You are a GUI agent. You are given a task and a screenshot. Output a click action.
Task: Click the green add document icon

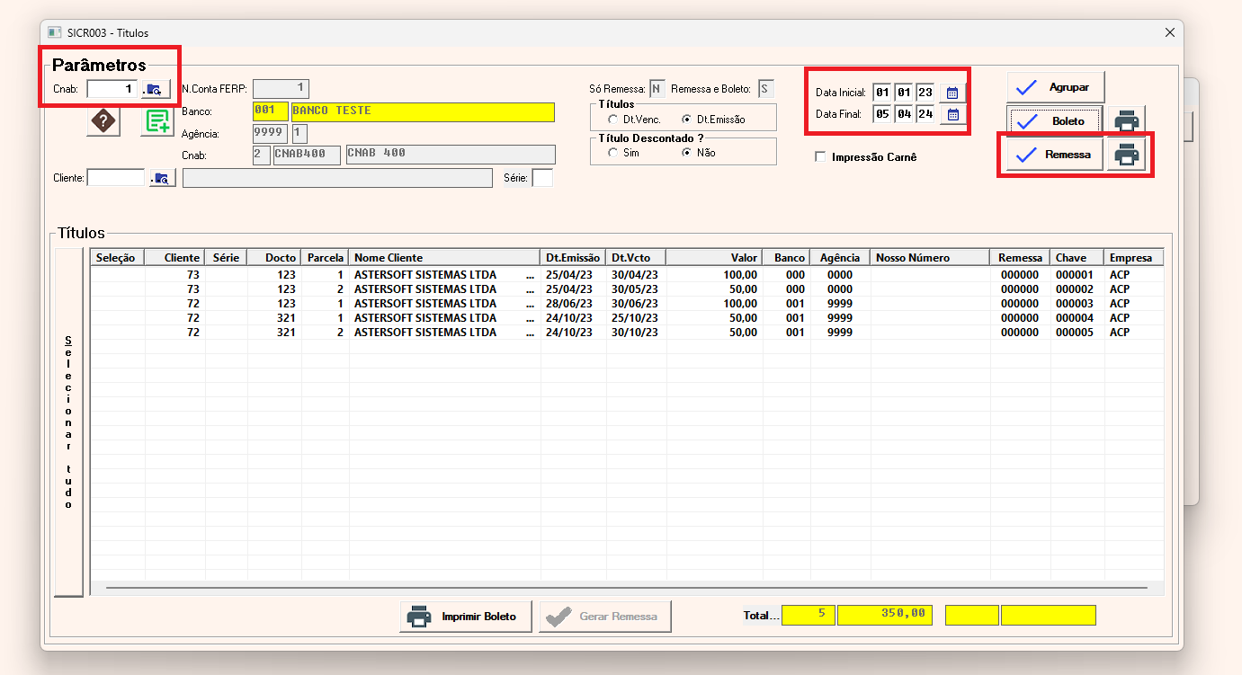point(157,121)
